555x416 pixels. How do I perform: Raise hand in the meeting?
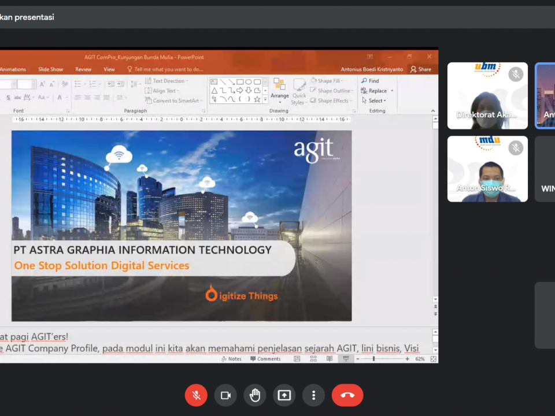coord(255,395)
